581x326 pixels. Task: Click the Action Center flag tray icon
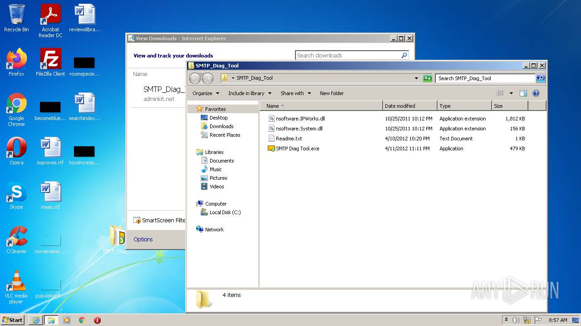(x=537, y=320)
